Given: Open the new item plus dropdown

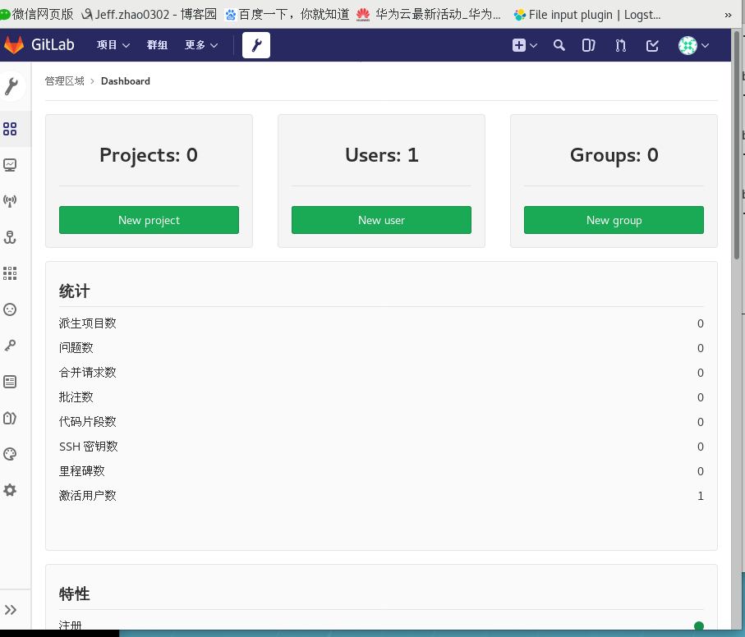Looking at the screenshot, I should tap(525, 45).
